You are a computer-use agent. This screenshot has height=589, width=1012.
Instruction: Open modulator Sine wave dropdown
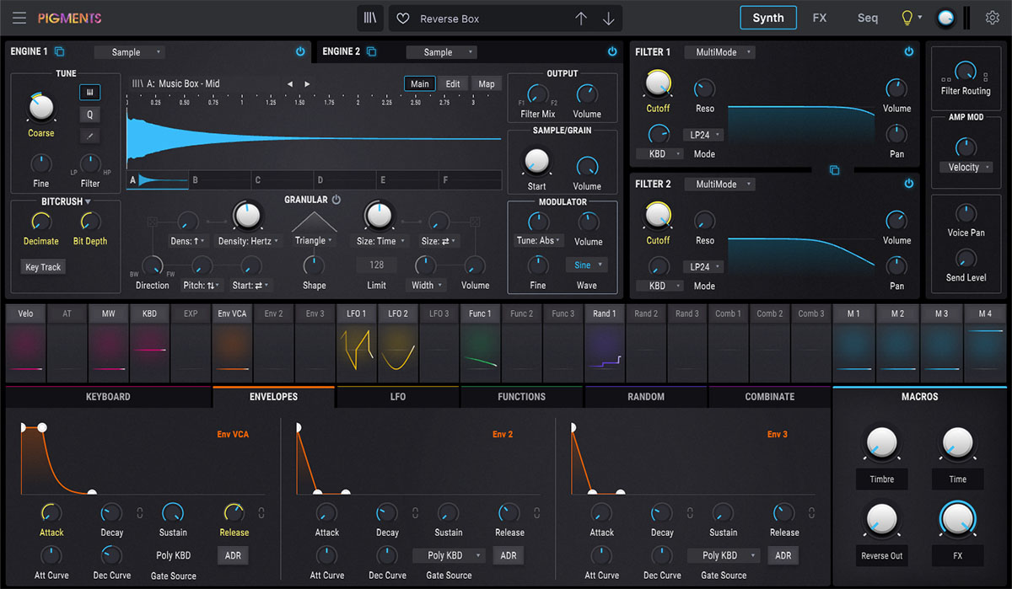tap(587, 265)
